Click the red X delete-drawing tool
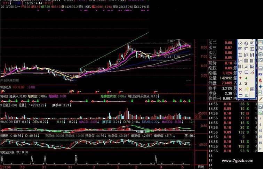 click(240, 90)
